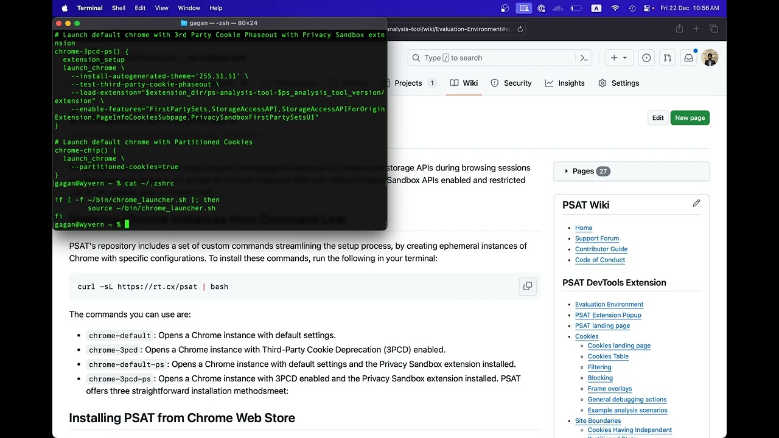
Task: Copy the curl command to clipboard
Action: (528, 286)
